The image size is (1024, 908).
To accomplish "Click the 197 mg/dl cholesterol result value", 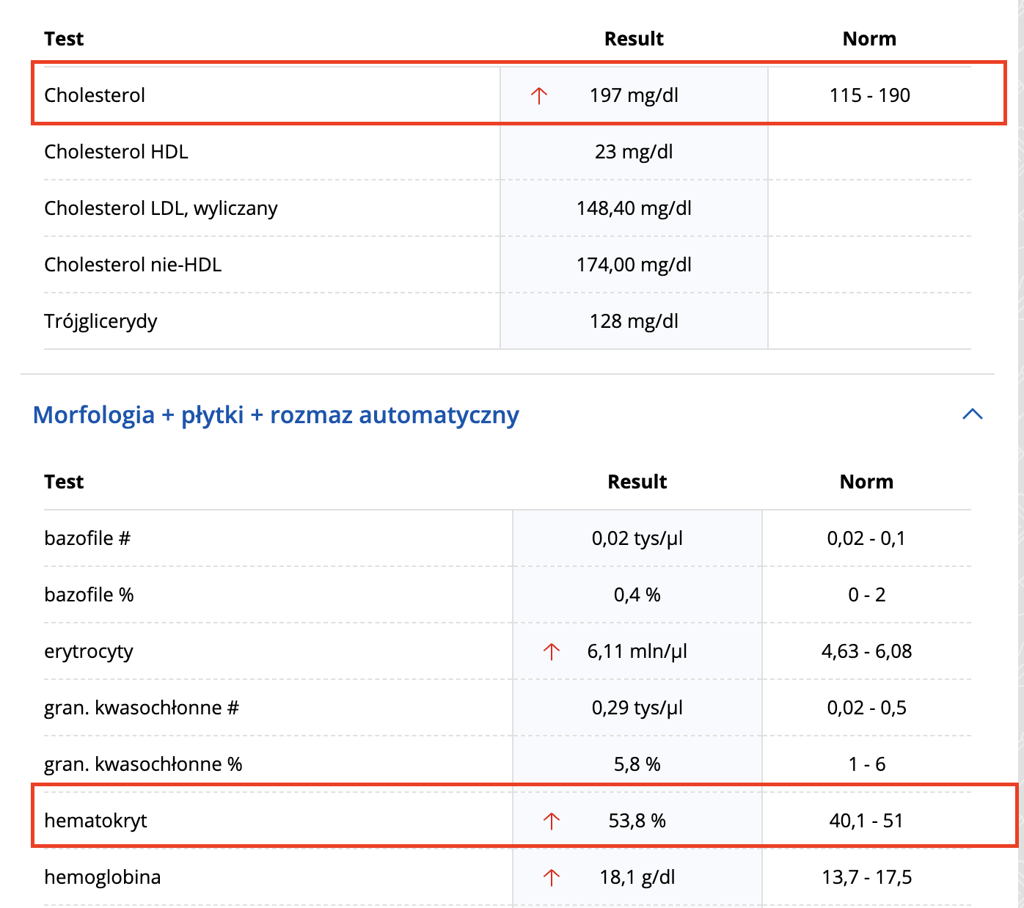I will click(x=634, y=95).
